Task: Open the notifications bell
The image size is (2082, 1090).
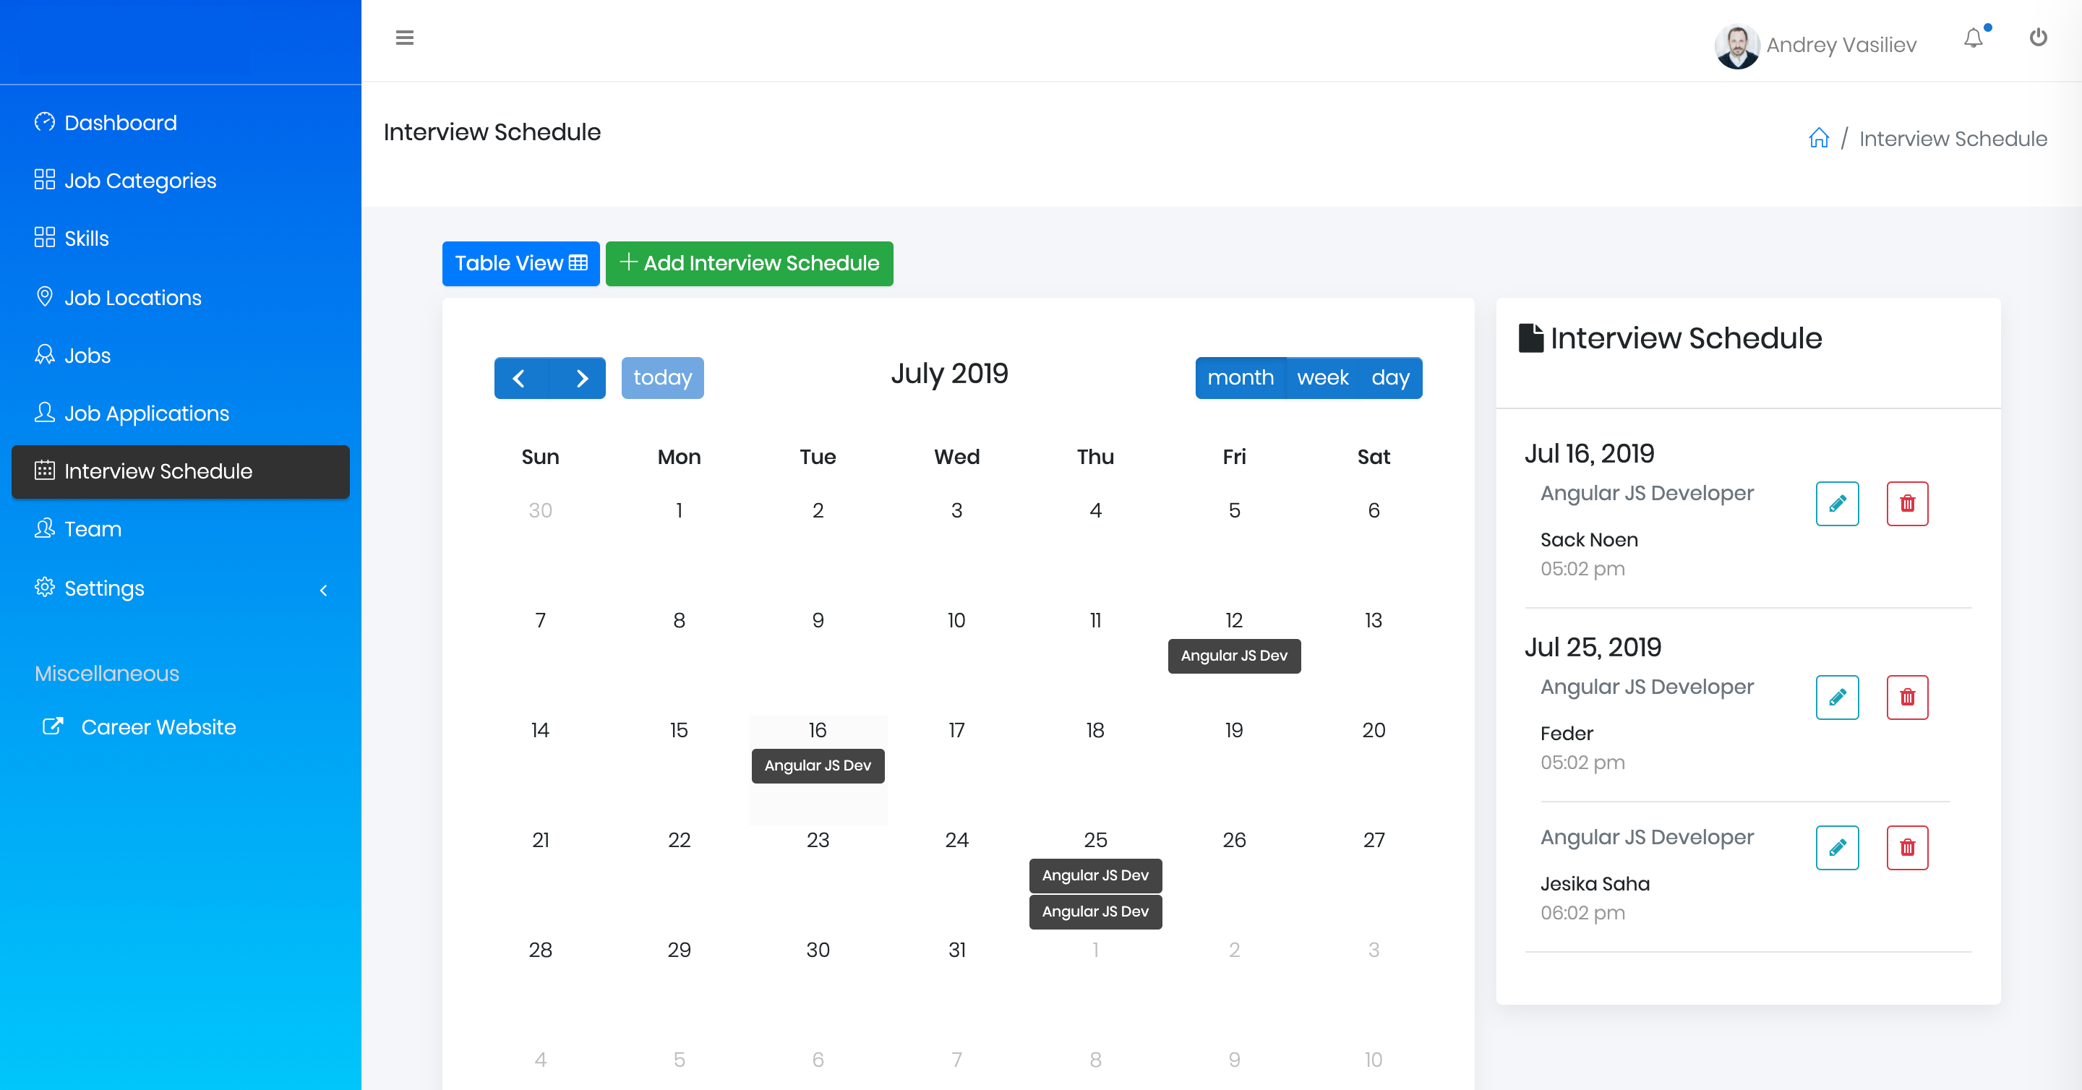Action: coord(1973,38)
